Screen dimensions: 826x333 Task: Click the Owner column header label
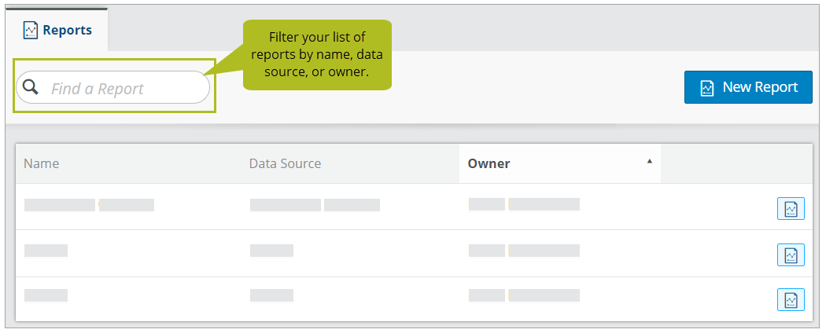489,163
